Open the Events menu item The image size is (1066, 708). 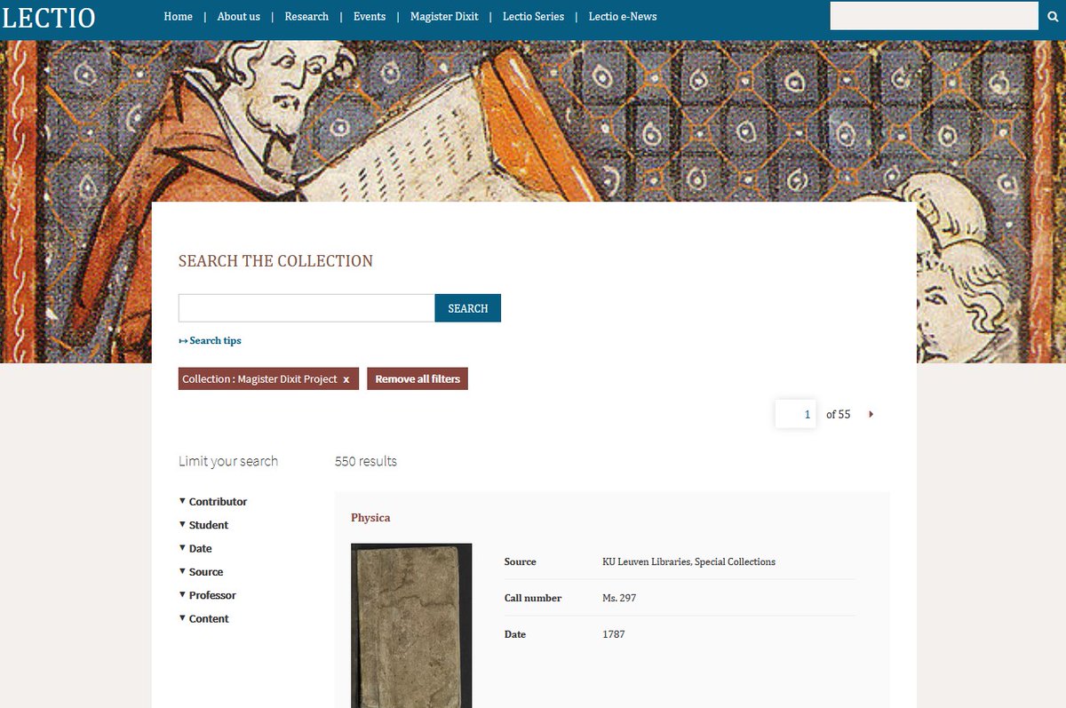click(370, 16)
